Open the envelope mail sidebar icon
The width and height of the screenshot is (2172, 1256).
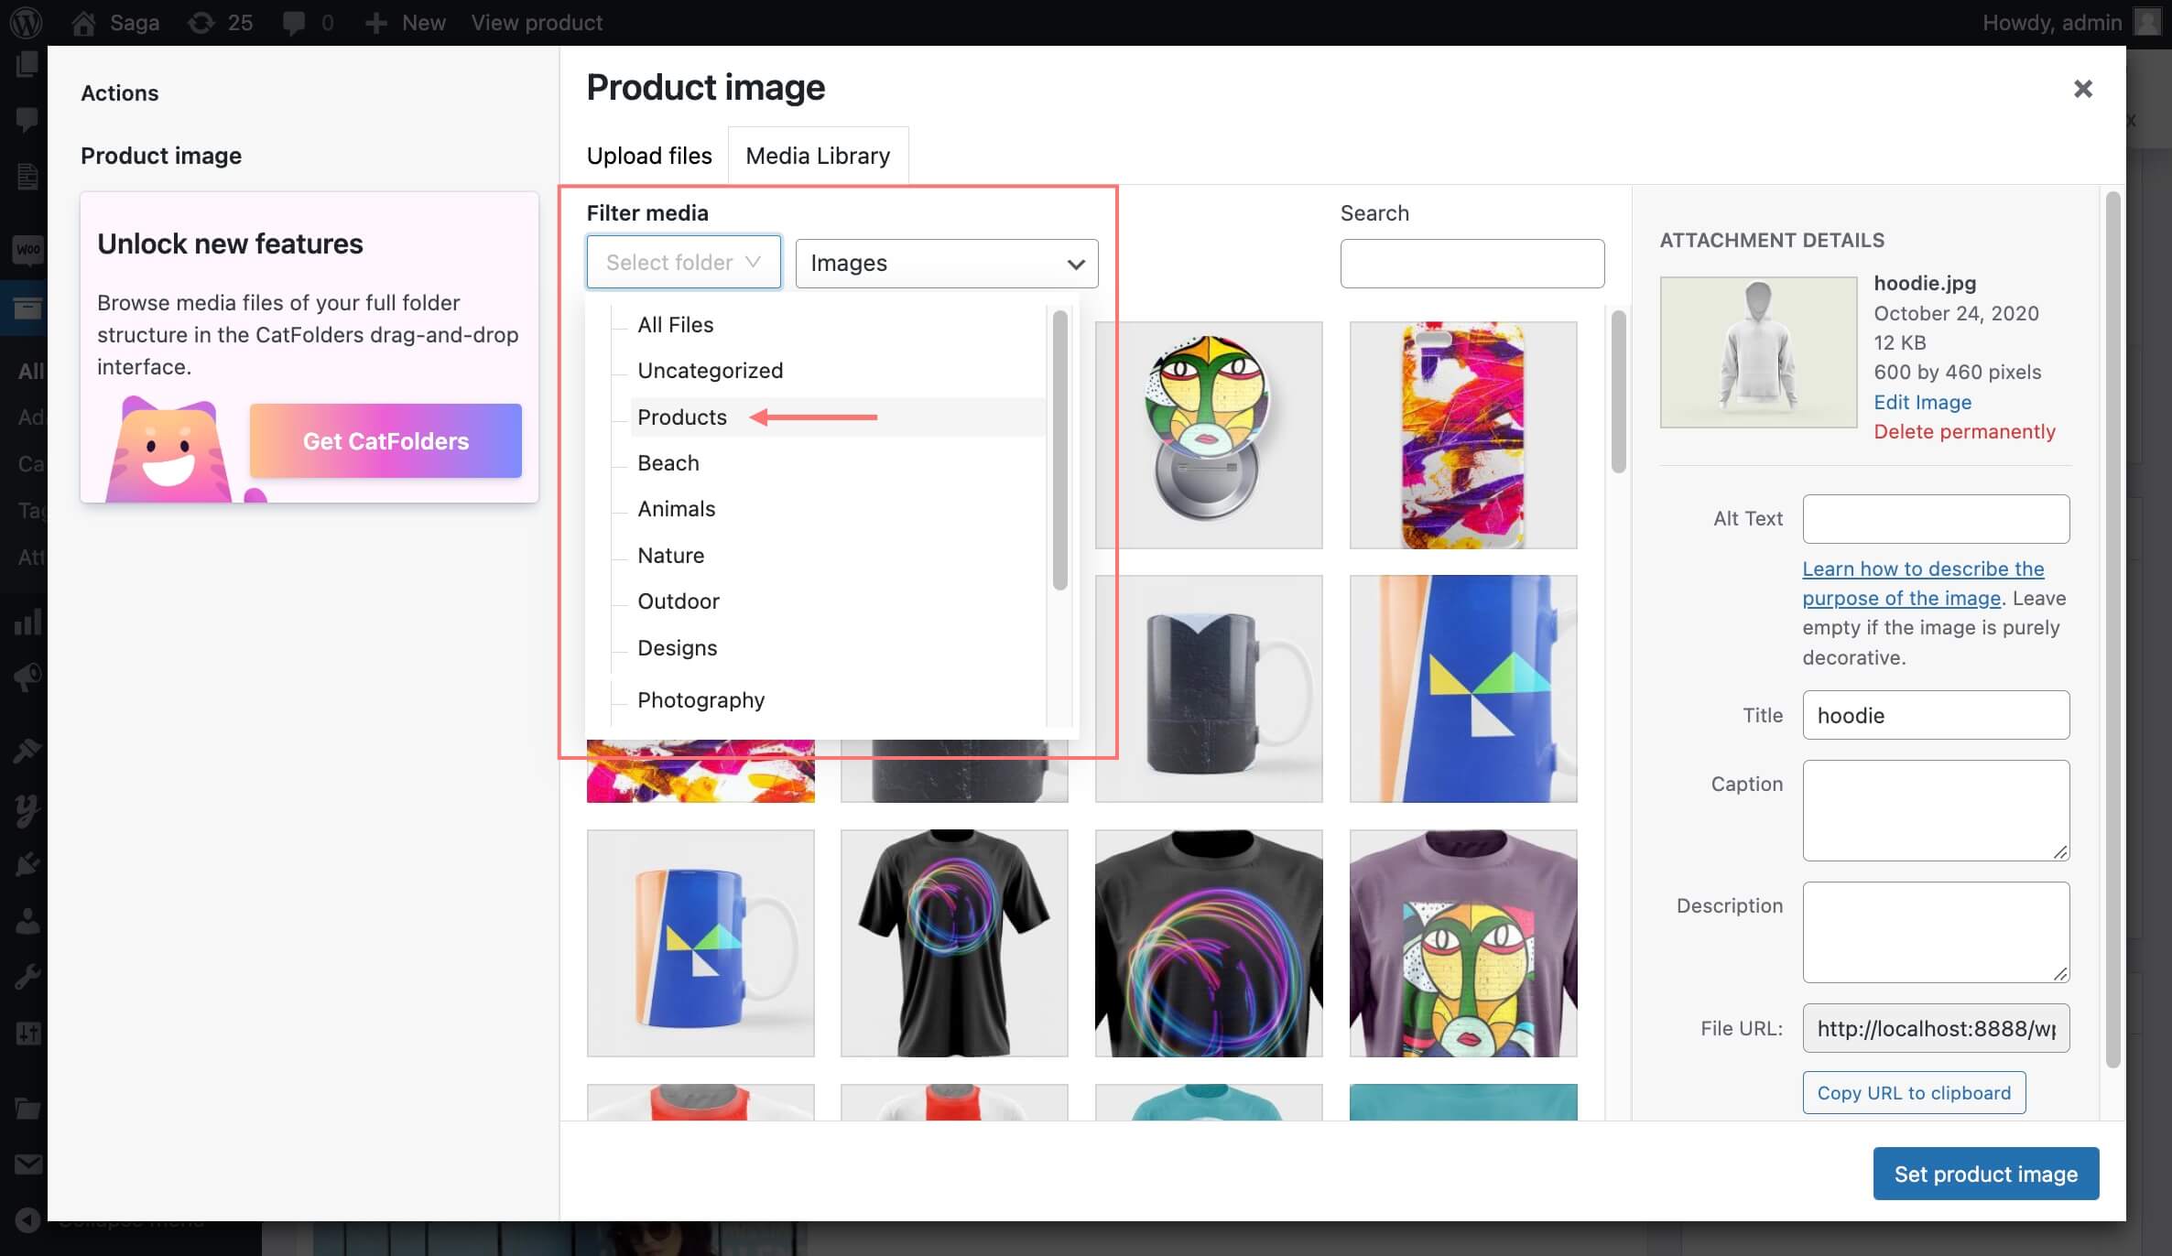coord(27,1164)
